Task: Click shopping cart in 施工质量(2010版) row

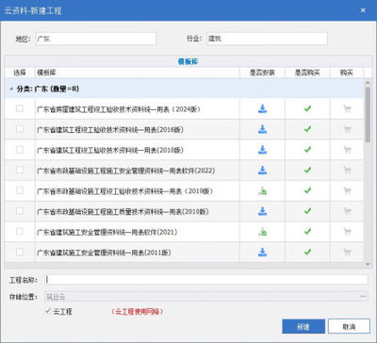Action: pos(347,211)
